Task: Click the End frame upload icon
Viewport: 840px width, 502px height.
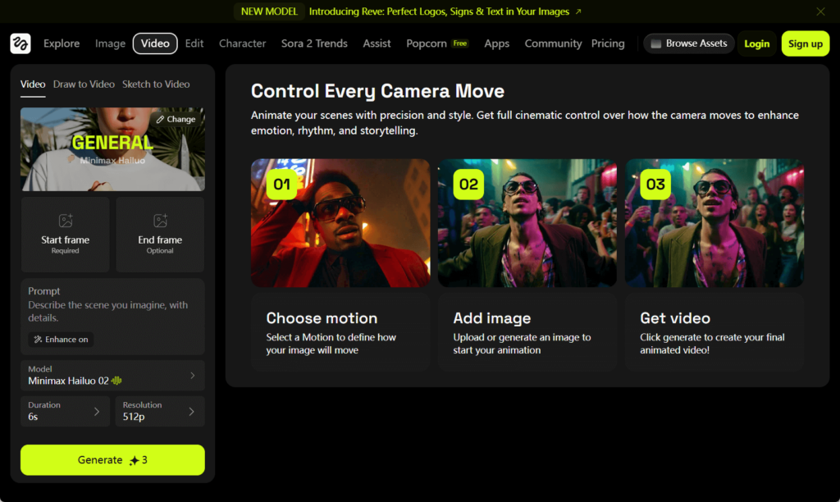Action: pos(160,221)
